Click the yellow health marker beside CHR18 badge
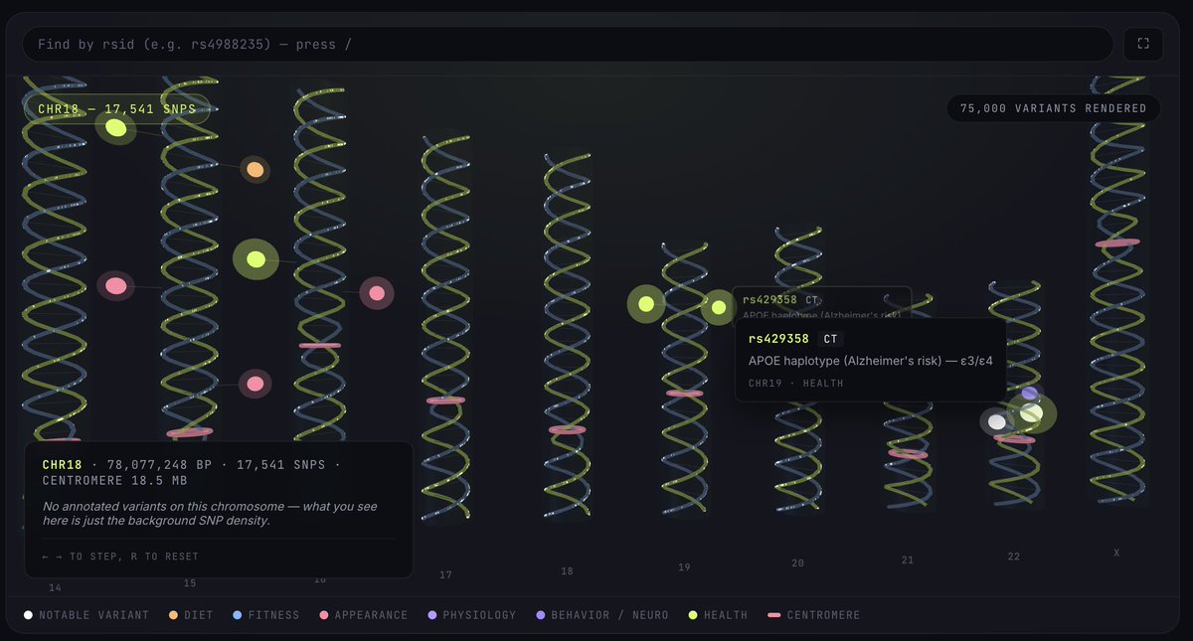The width and height of the screenshot is (1193, 641). pyautogui.click(x=116, y=127)
